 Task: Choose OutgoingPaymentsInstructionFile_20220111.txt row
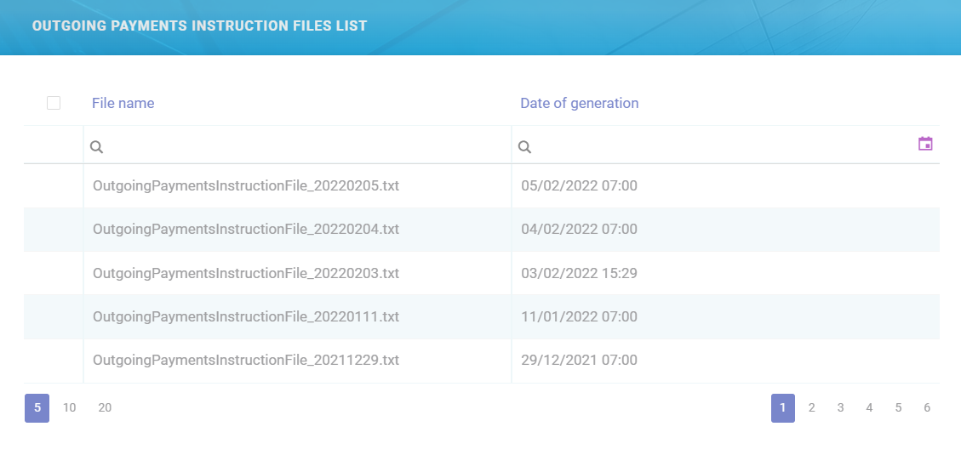tap(245, 316)
